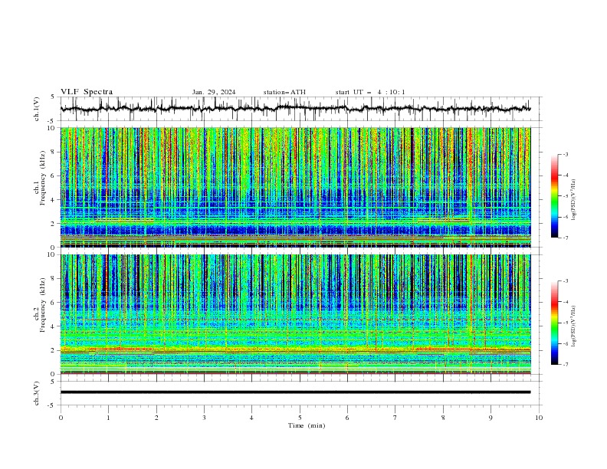Click the "station=ATH" header label

click(284, 92)
